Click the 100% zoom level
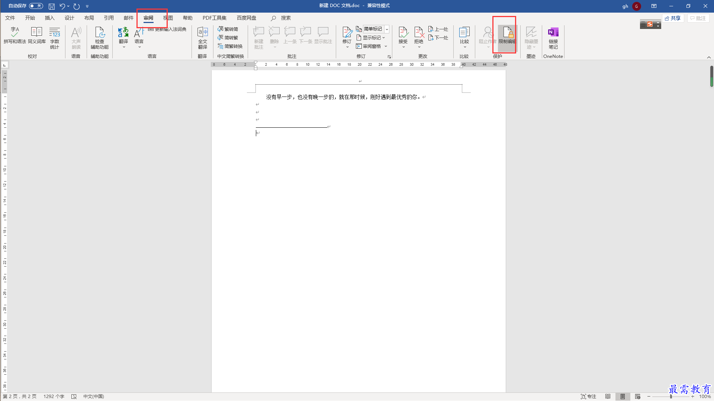Viewport: 714px width, 401px height. pyautogui.click(x=705, y=397)
